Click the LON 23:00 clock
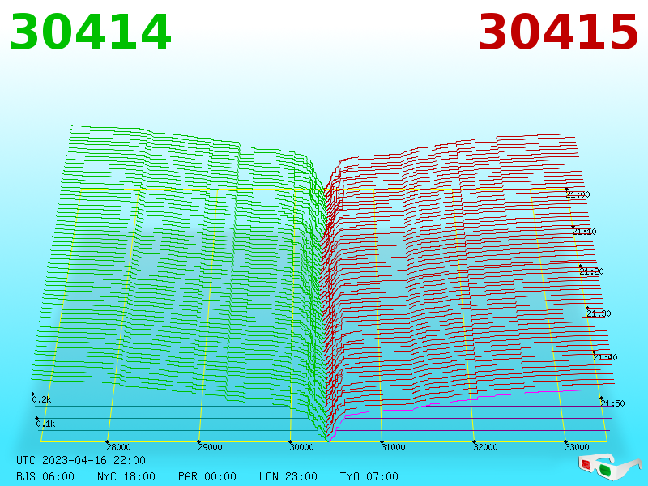 pos(288,476)
